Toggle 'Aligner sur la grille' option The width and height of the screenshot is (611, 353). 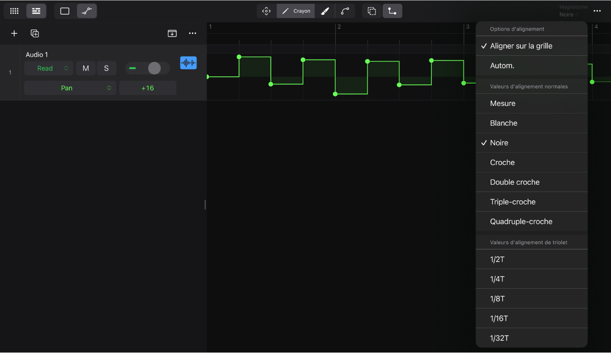pos(532,46)
